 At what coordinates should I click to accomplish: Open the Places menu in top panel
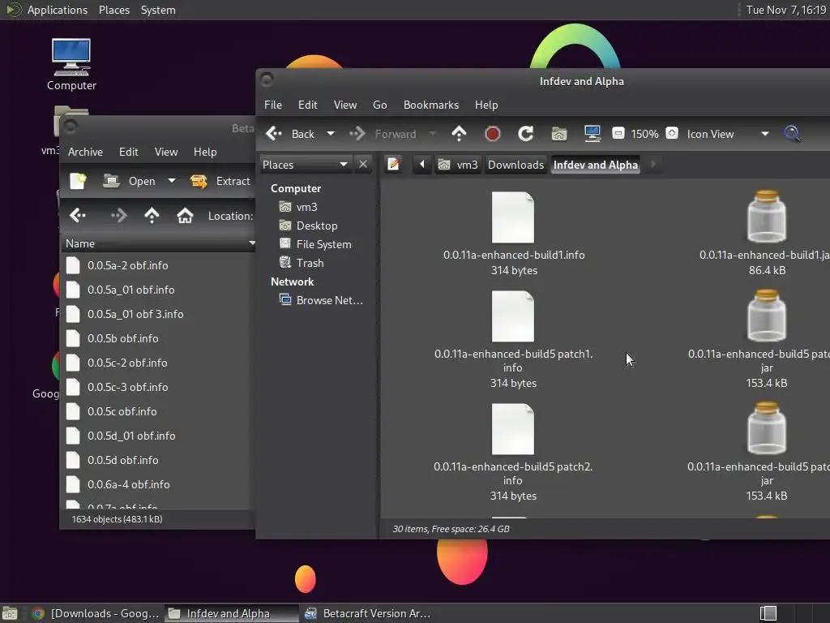click(114, 10)
